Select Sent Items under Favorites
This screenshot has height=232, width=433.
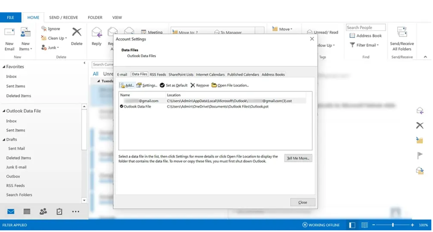tap(16, 86)
